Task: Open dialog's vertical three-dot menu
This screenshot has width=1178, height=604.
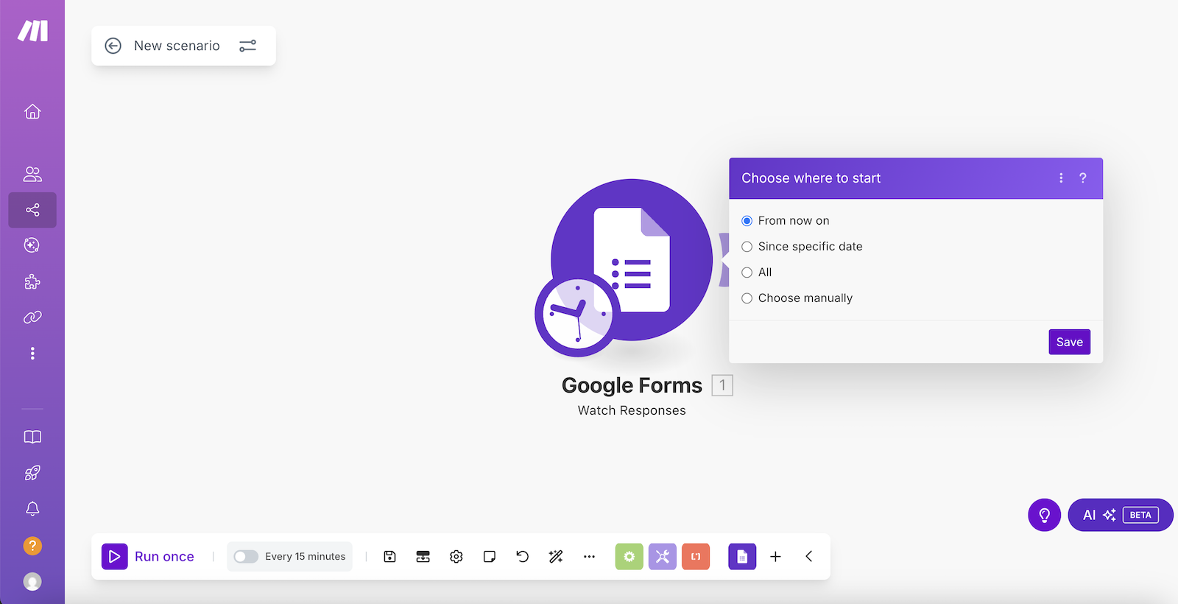Action: 1061,178
